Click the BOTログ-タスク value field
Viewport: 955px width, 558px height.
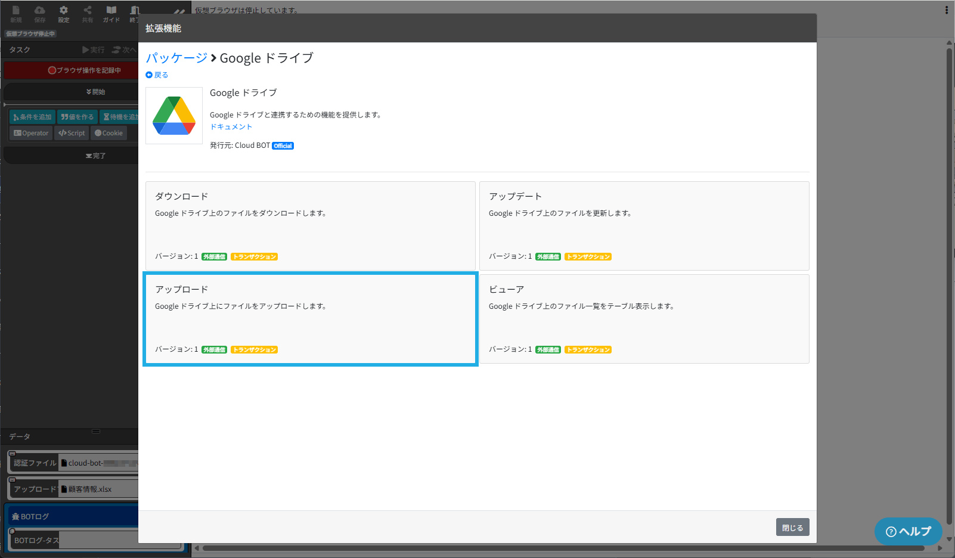click(119, 540)
